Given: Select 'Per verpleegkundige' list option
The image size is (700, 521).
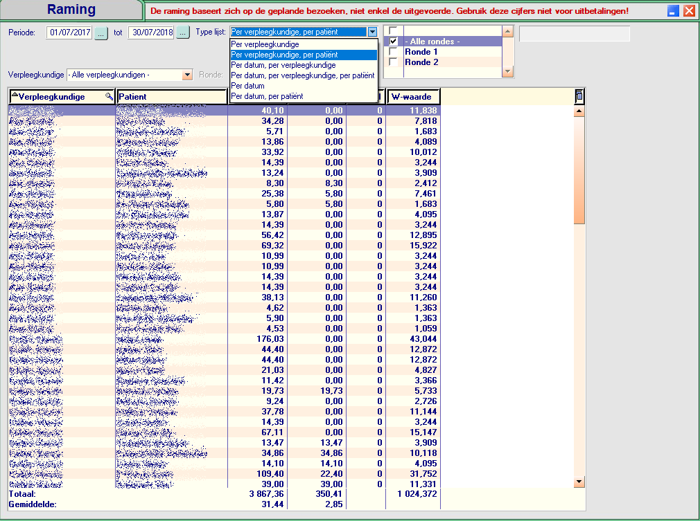Looking at the screenshot, I should click(x=265, y=44).
